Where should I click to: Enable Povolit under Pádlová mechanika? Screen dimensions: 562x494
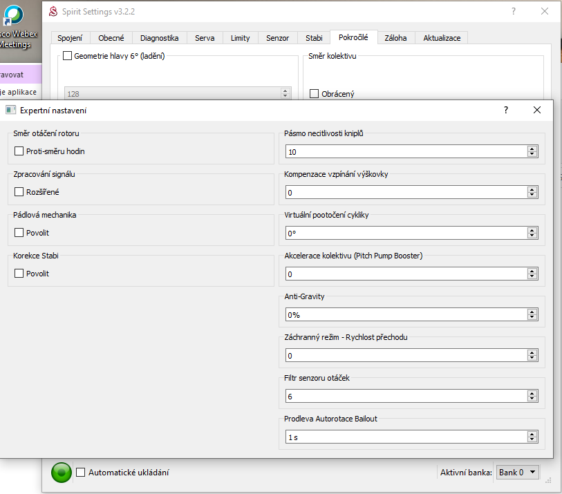tap(19, 233)
